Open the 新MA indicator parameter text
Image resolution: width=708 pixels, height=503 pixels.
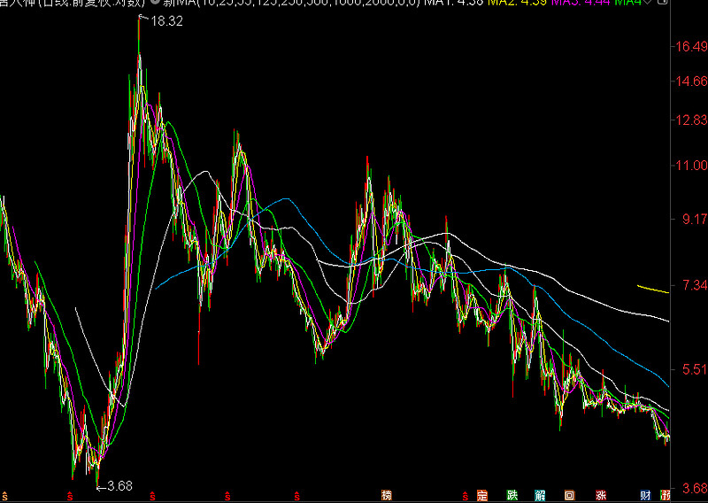point(292,3)
